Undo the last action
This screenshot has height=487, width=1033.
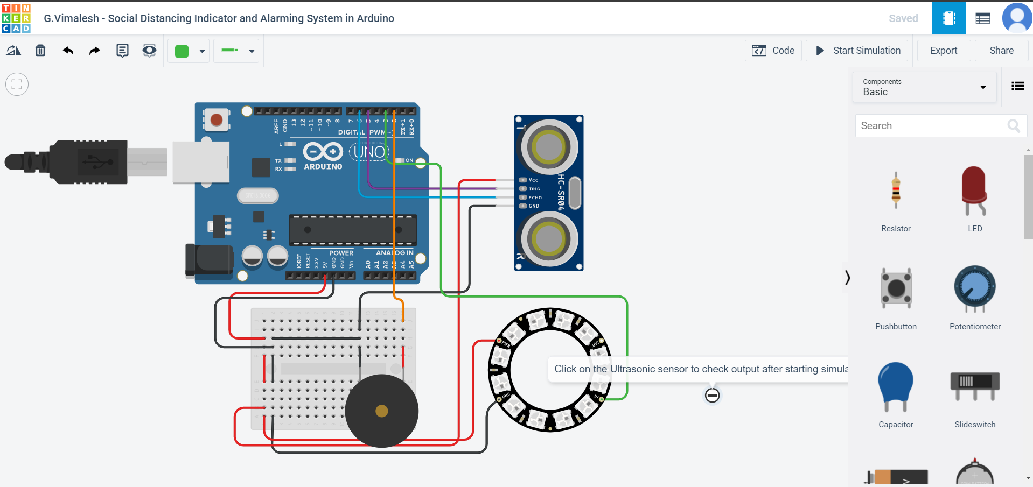pos(68,51)
